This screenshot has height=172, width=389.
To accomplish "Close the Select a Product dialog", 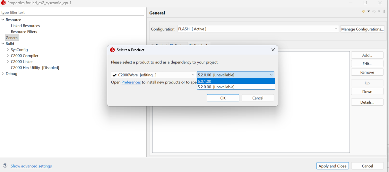I will tap(273, 50).
